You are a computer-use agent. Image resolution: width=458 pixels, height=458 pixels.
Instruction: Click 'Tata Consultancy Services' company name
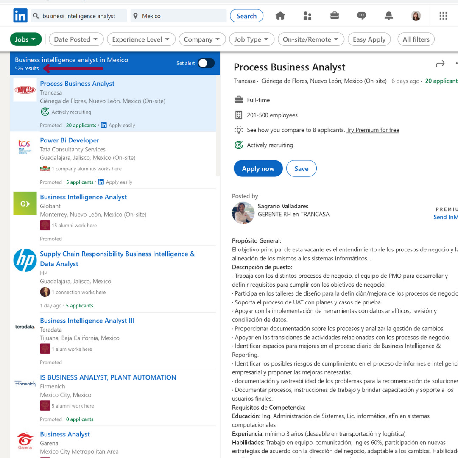[x=73, y=149]
